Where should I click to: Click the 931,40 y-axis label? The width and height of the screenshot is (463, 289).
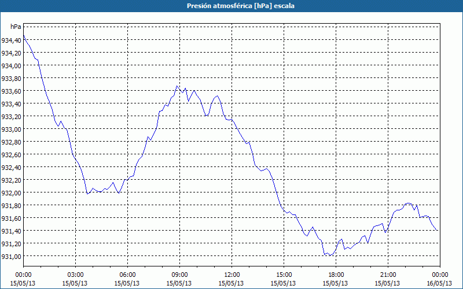pos(12,231)
